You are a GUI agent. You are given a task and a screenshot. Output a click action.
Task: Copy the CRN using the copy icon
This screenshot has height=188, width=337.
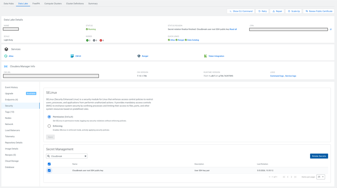click(331, 29)
